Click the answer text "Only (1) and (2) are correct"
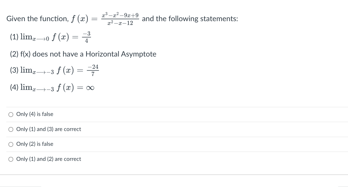 (x=49, y=159)
